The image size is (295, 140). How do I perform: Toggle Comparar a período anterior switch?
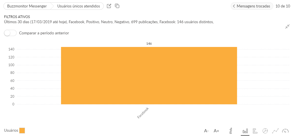point(10,33)
